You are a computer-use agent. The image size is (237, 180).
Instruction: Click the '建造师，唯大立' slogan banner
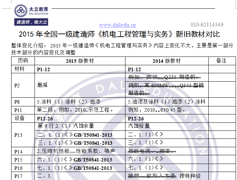point(31,22)
